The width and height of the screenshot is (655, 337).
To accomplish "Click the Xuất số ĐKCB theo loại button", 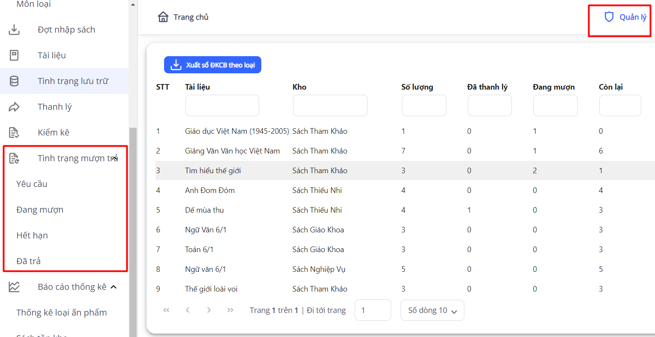I will (x=212, y=65).
